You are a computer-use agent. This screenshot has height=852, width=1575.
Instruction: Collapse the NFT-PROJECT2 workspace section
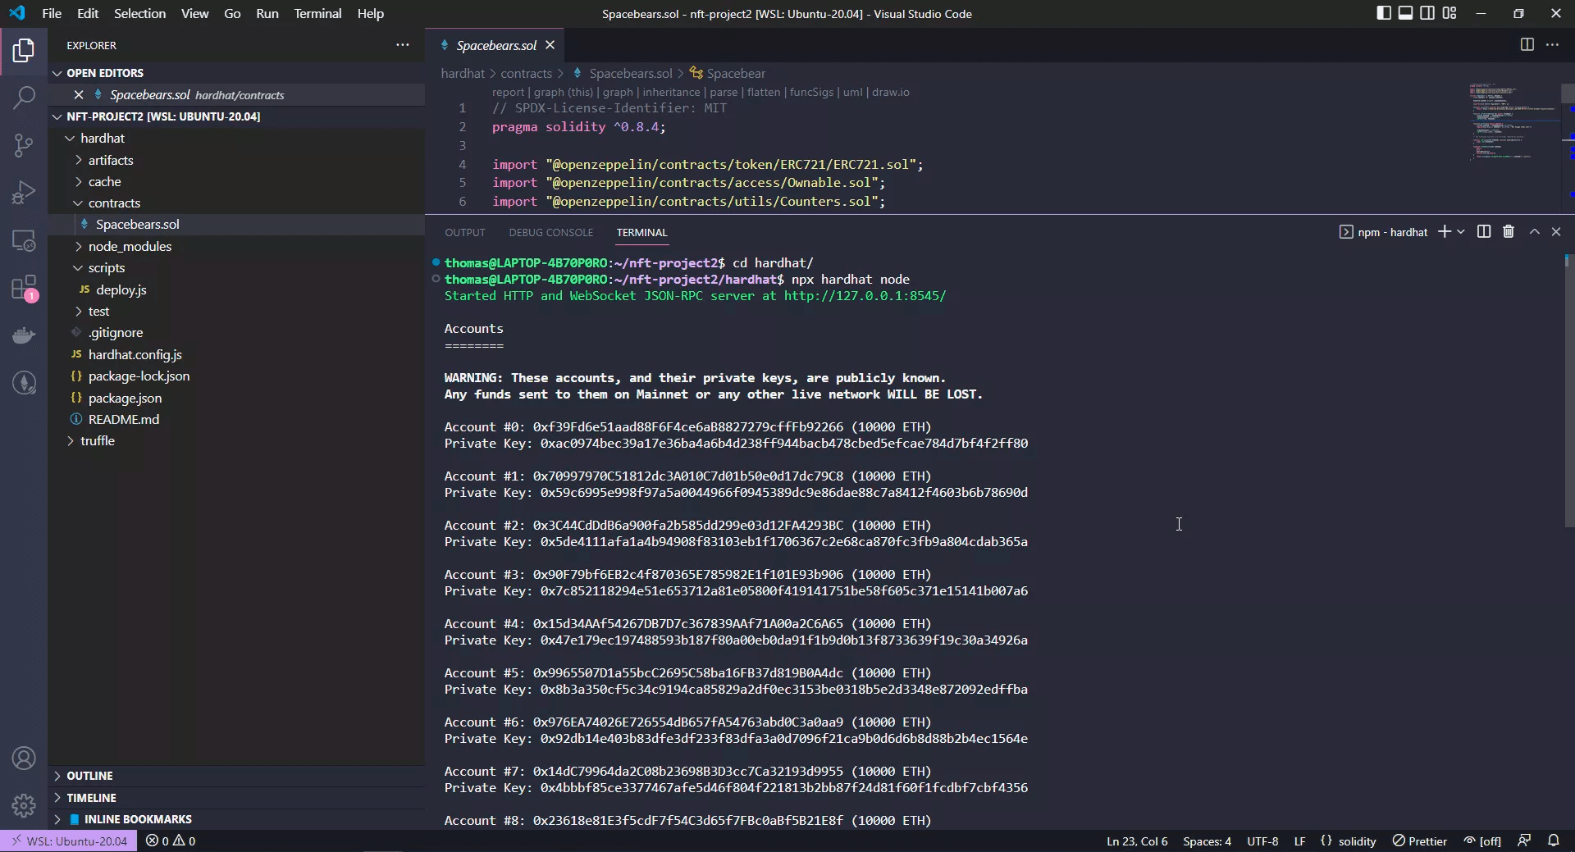point(57,116)
